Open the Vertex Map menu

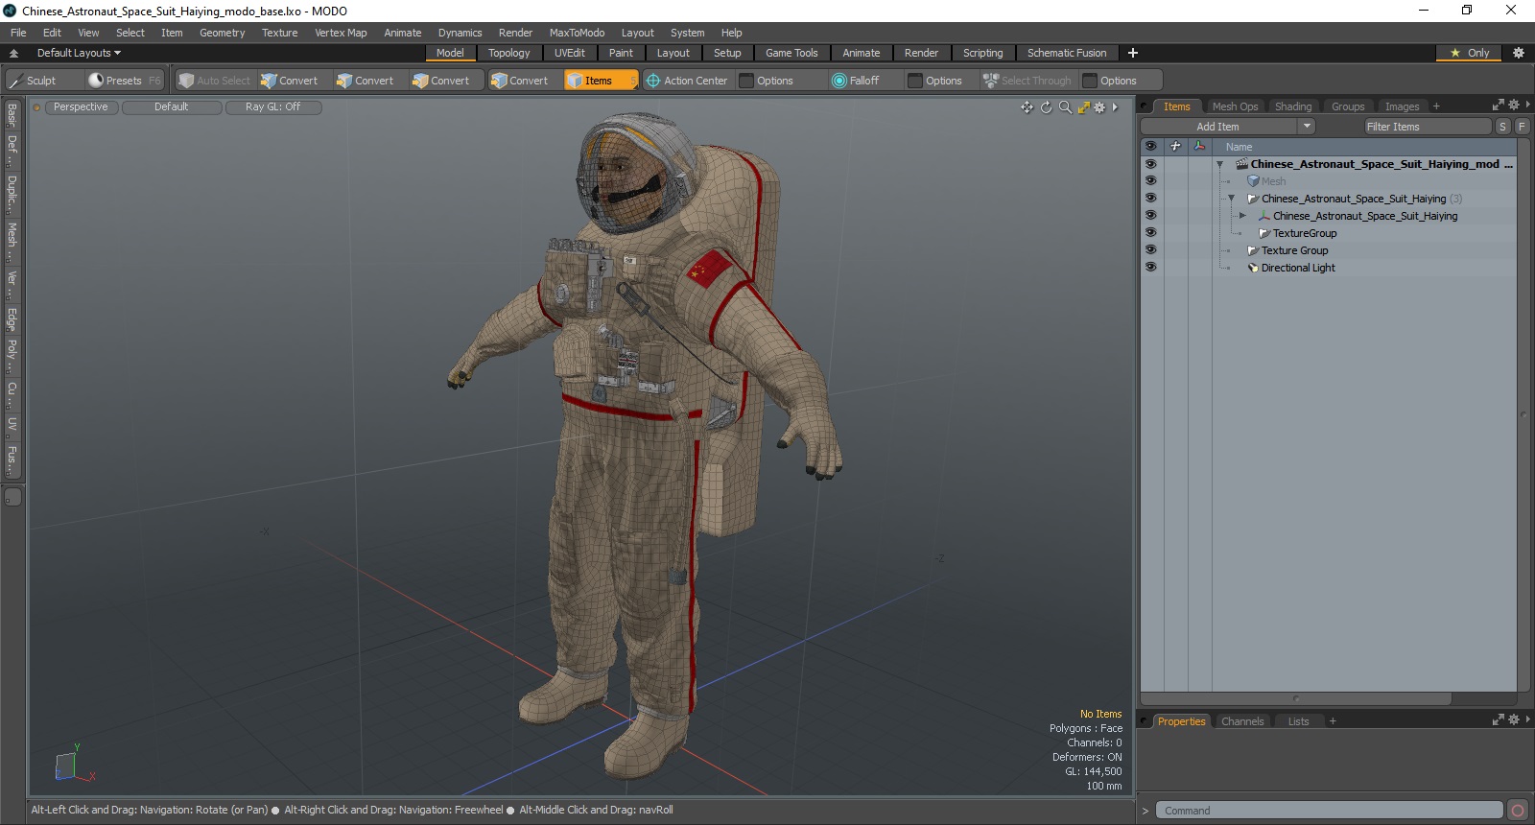[341, 33]
